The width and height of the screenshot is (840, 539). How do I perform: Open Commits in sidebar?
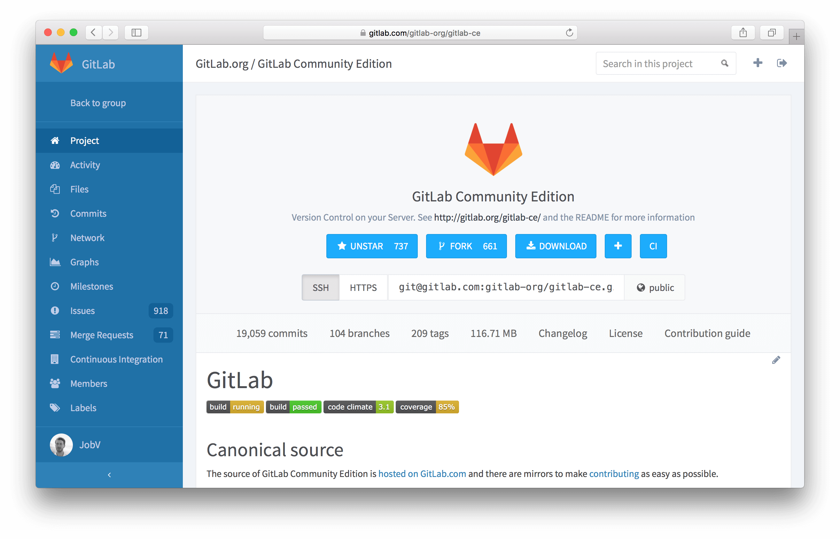(x=109, y=214)
